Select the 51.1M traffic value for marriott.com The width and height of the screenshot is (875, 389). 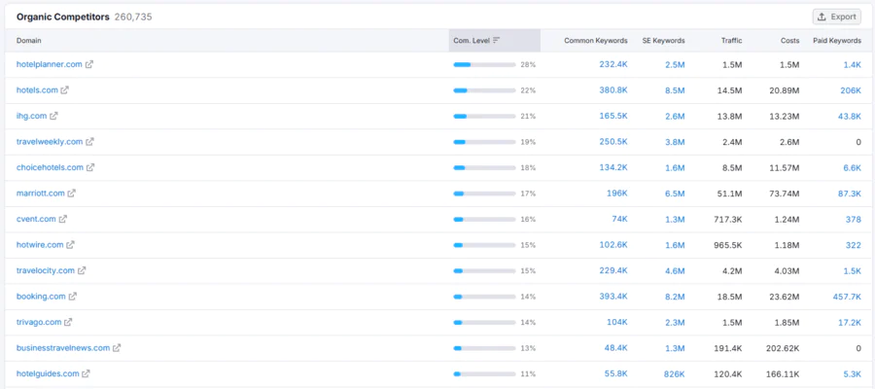[x=730, y=194]
